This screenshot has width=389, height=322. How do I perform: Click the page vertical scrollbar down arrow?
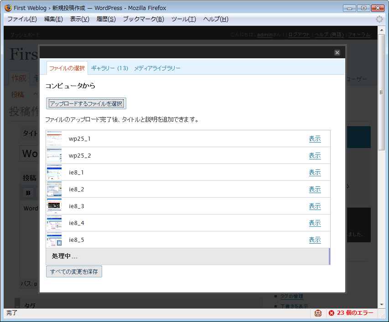coord(382,304)
